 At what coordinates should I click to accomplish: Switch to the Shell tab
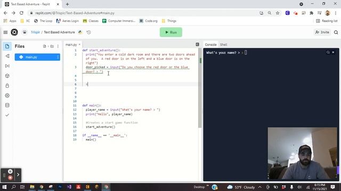click(223, 45)
